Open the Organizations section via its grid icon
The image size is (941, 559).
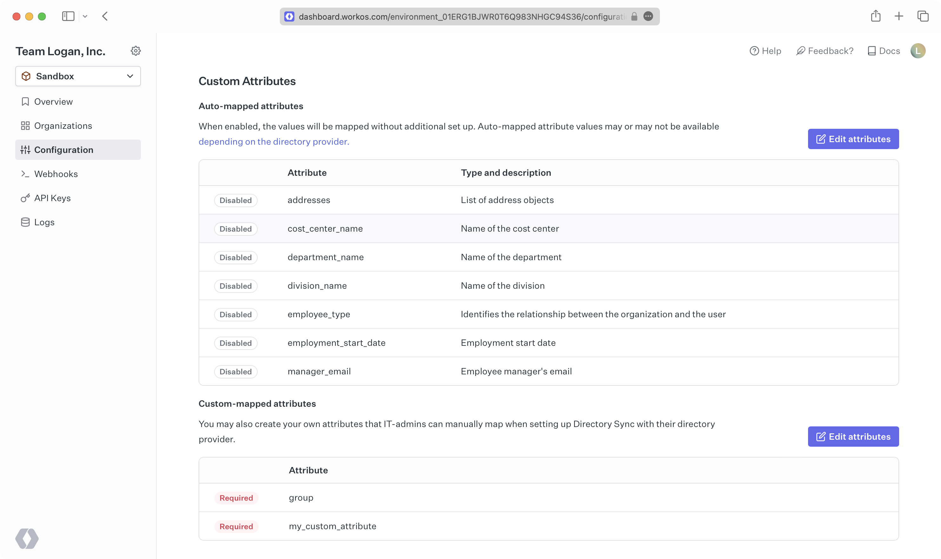(25, 125)
